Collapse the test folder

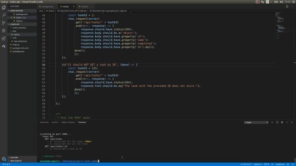click(22, 31)
